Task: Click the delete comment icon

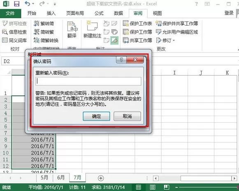Action: 107,23
